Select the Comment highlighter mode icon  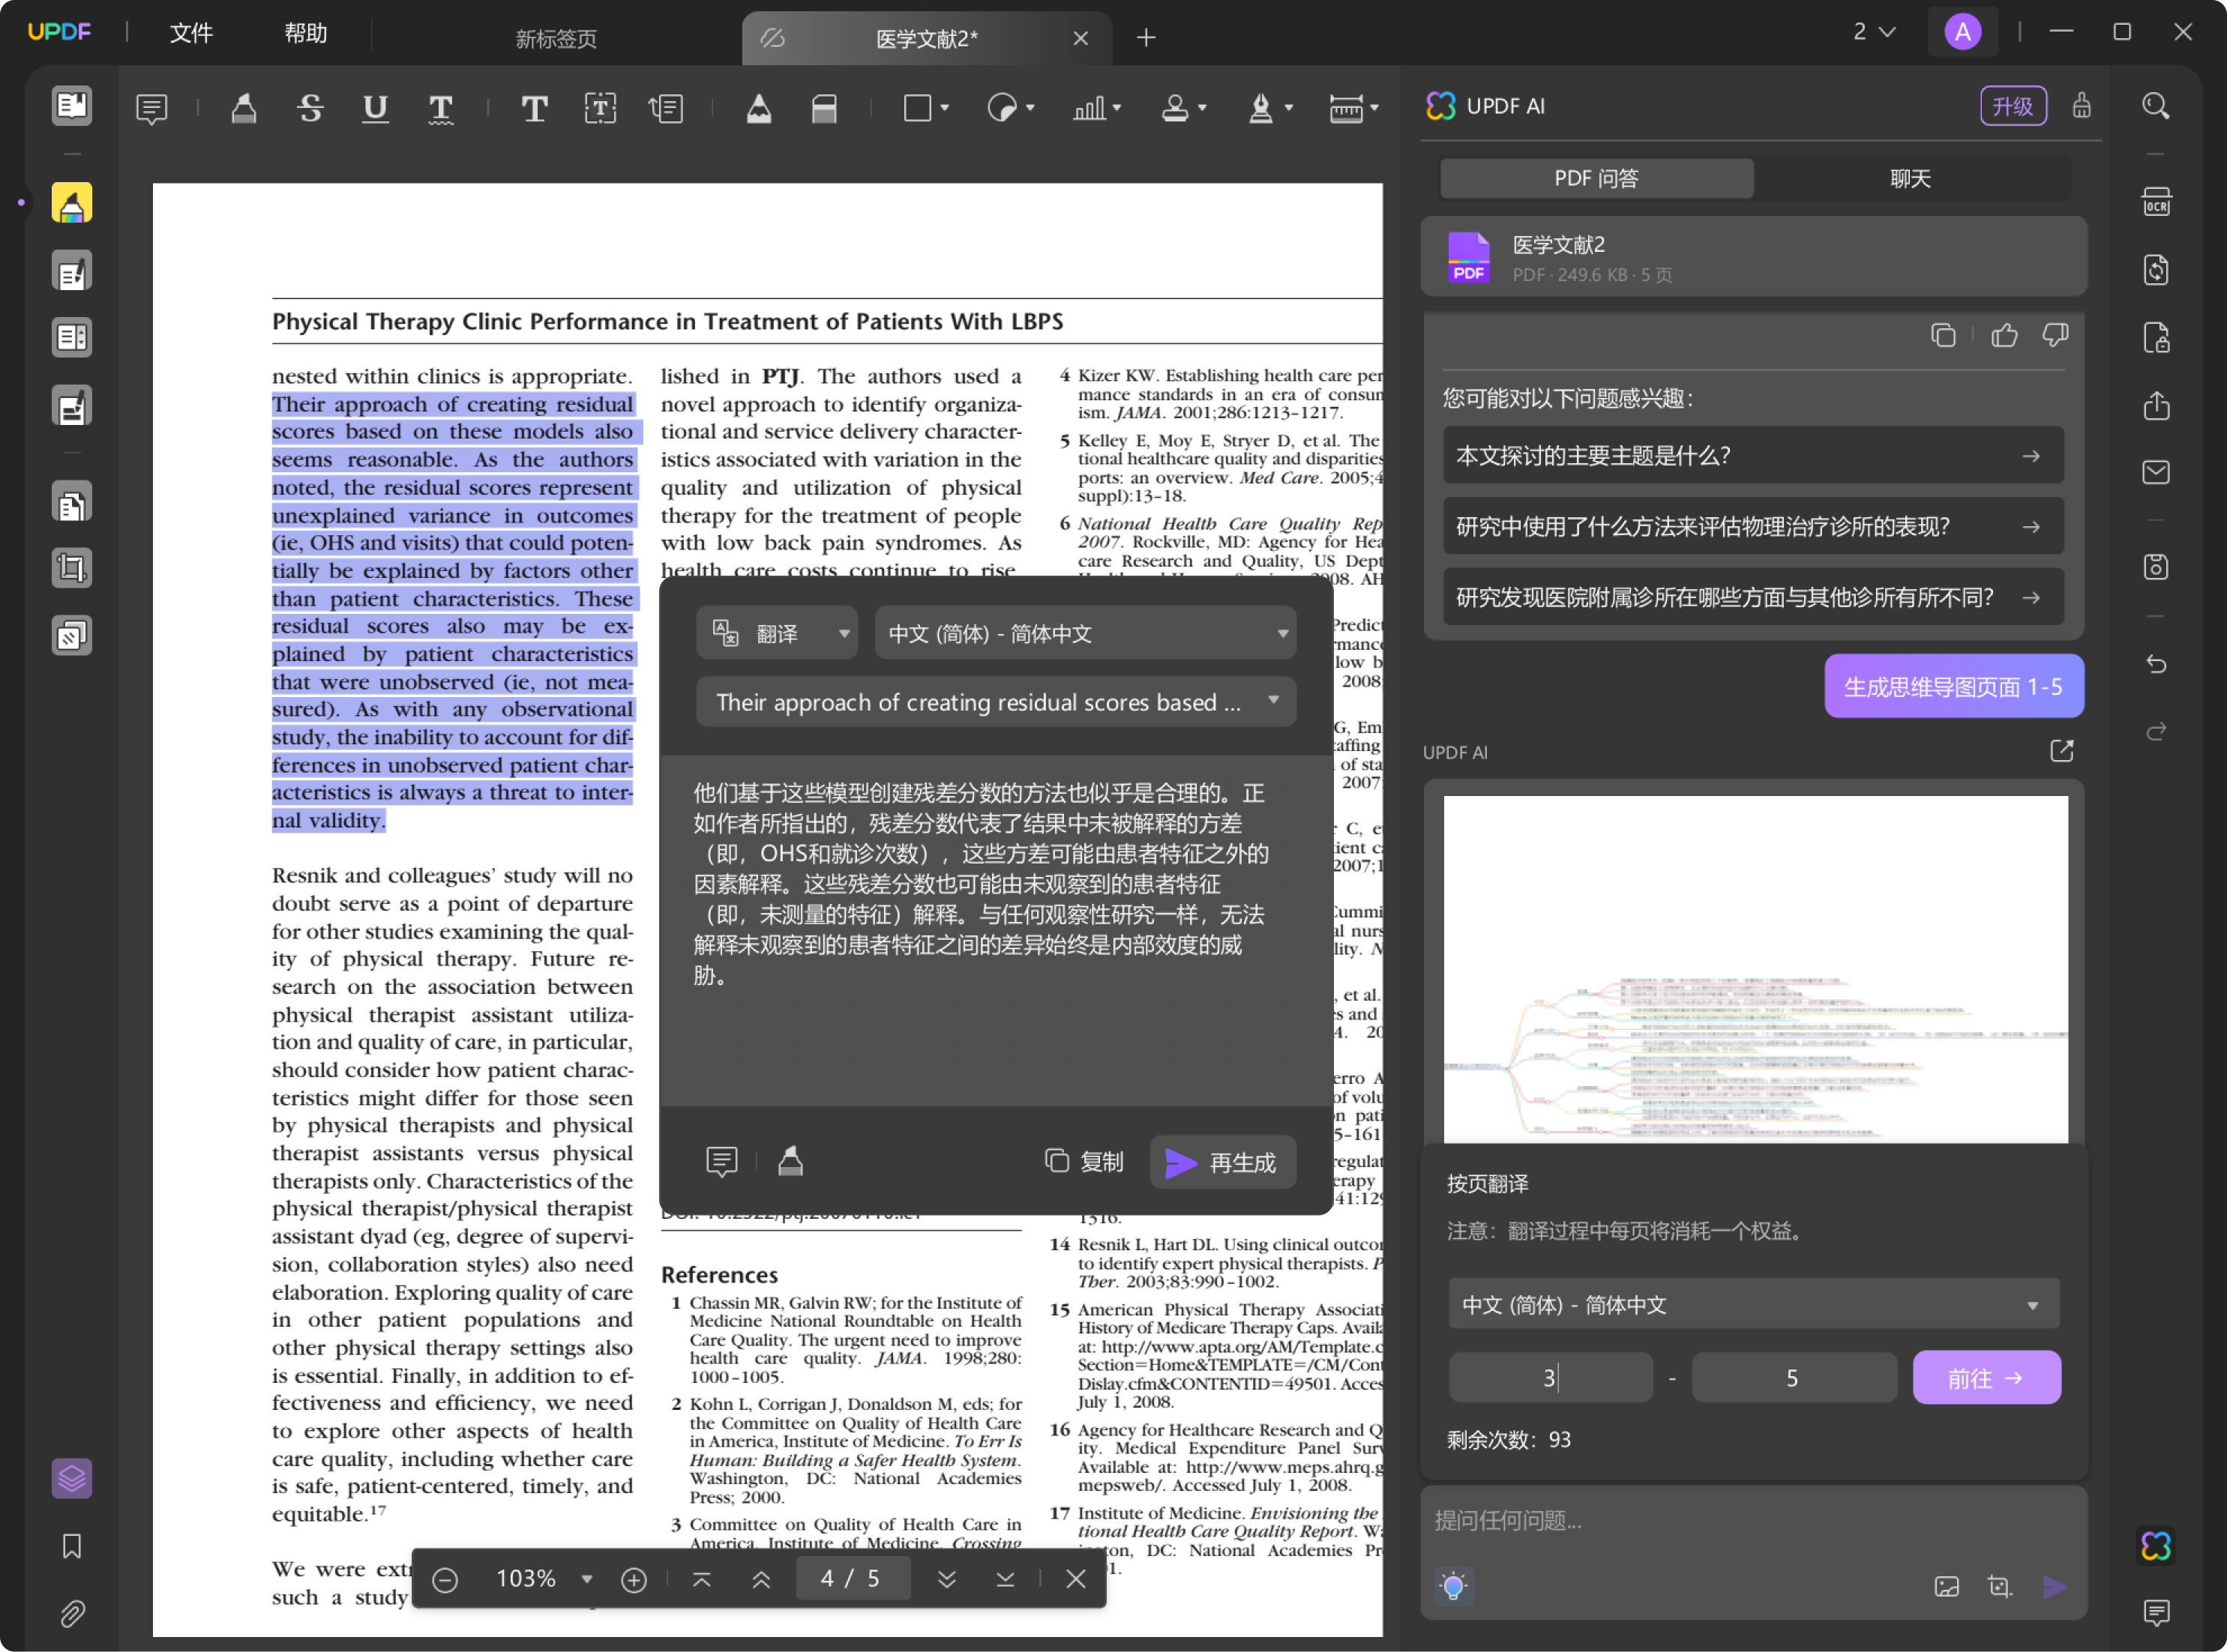(72, 203)
